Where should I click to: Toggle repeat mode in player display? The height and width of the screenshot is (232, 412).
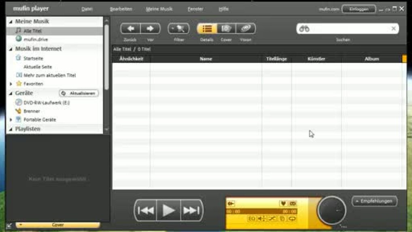tap(292, 219)
